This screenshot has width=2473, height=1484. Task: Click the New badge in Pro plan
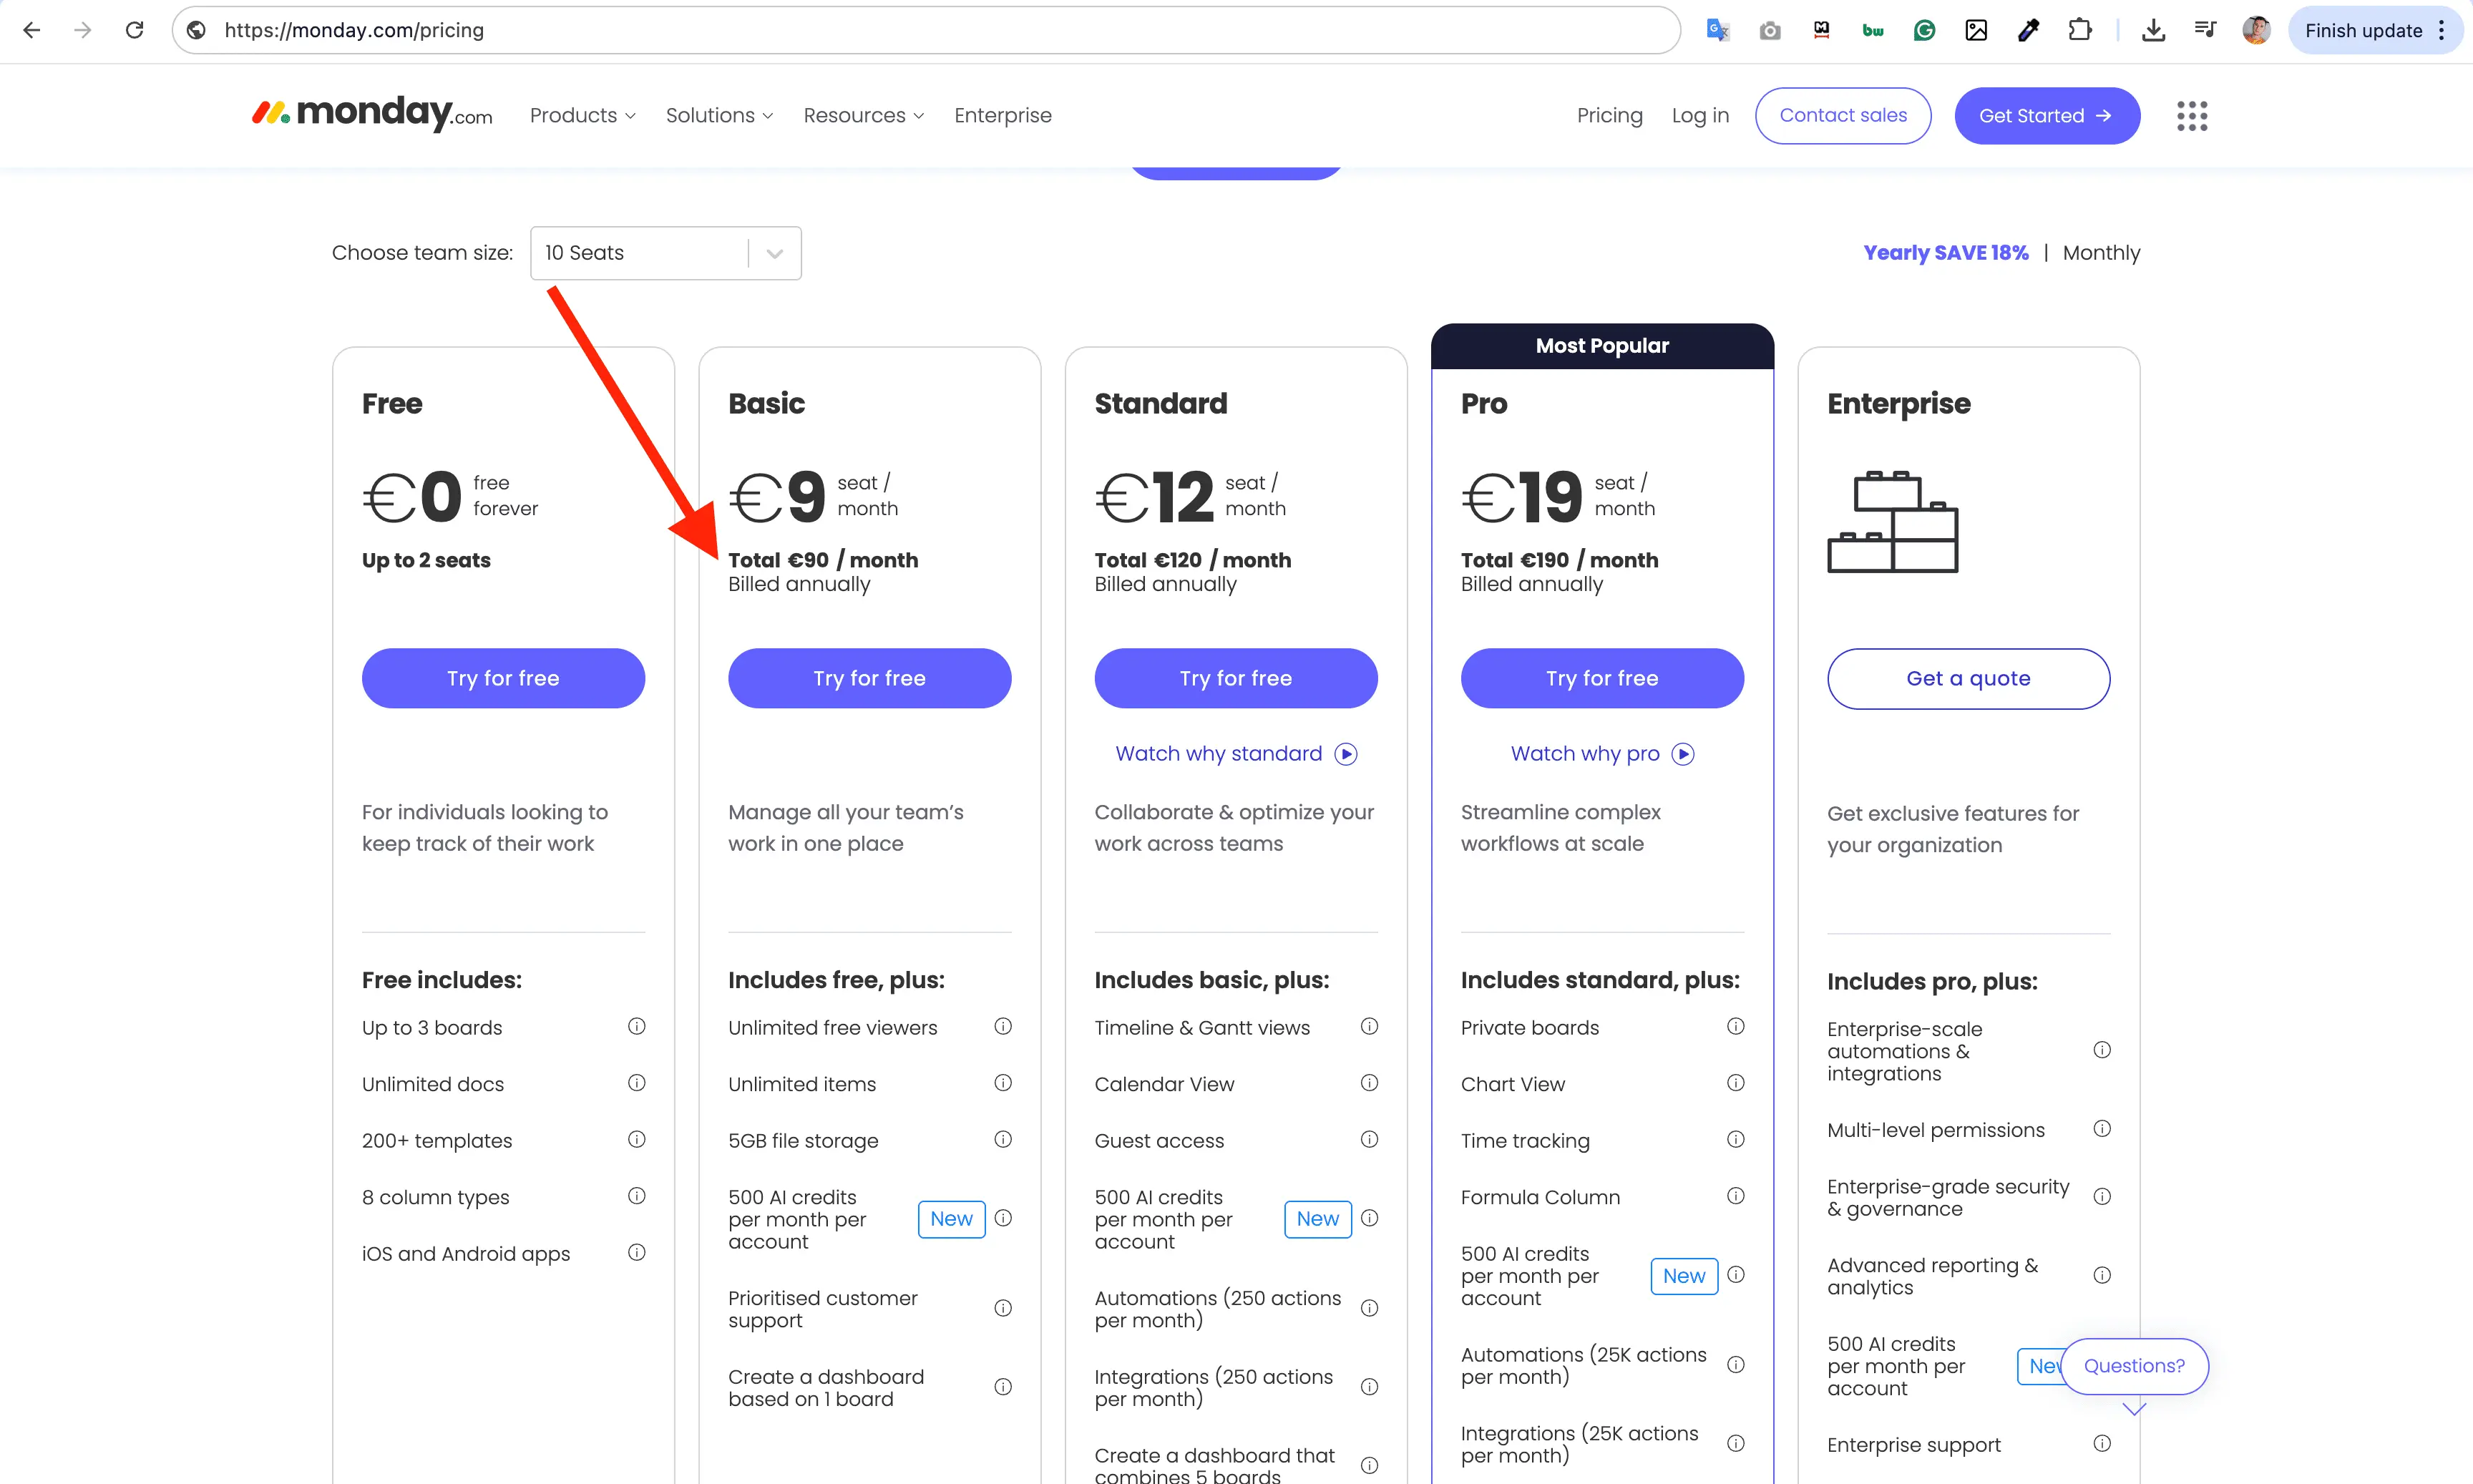pyautogui.click(x=1684, y=1276)
